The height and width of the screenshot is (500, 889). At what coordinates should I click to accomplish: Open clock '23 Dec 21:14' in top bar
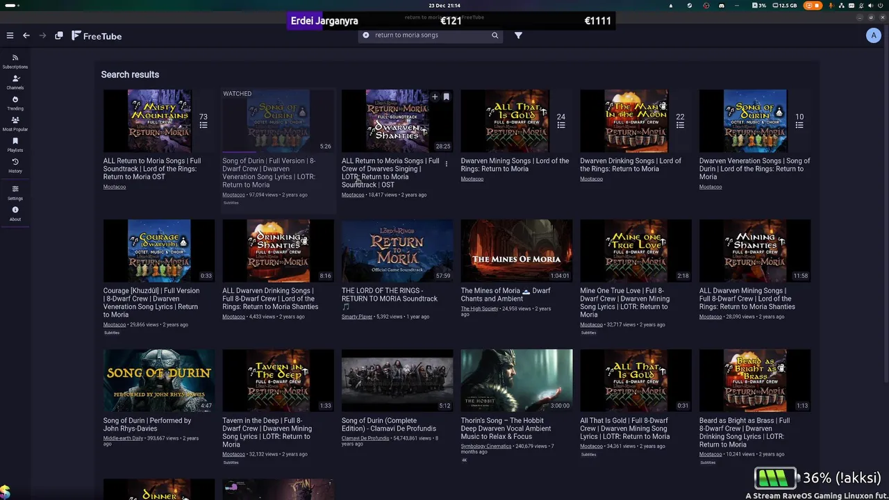coord(444,6)
